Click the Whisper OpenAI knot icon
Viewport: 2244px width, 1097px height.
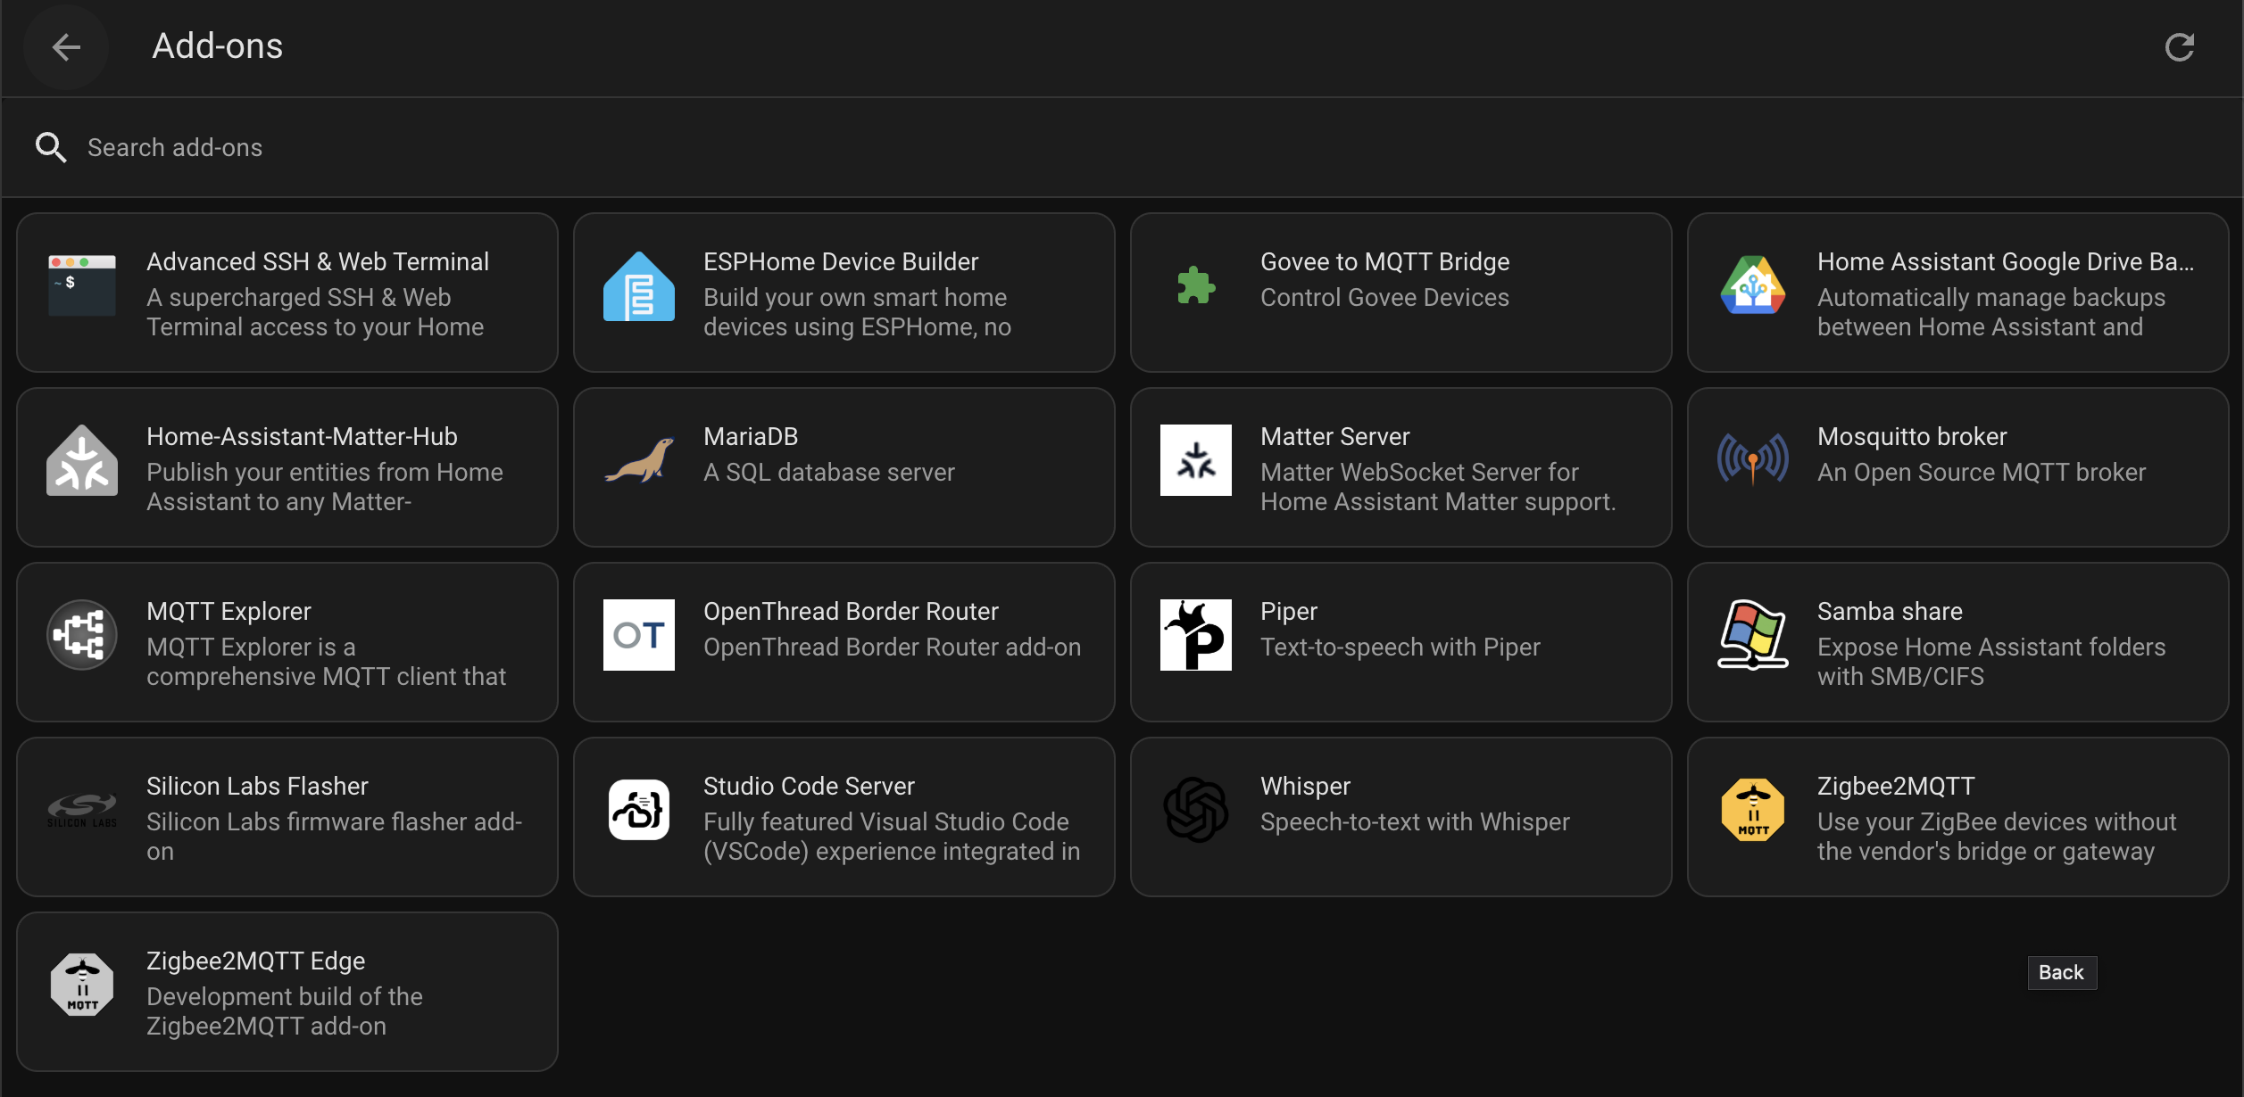coord(1195,809)
